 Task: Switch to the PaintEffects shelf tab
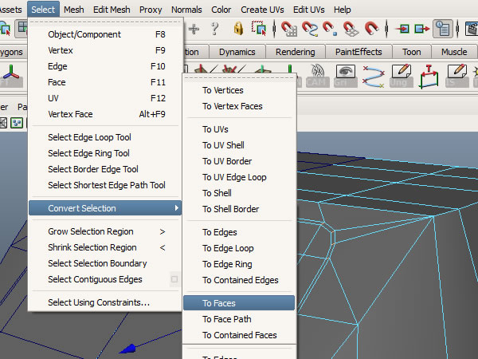pyautogui.click(x=358, y=52)
